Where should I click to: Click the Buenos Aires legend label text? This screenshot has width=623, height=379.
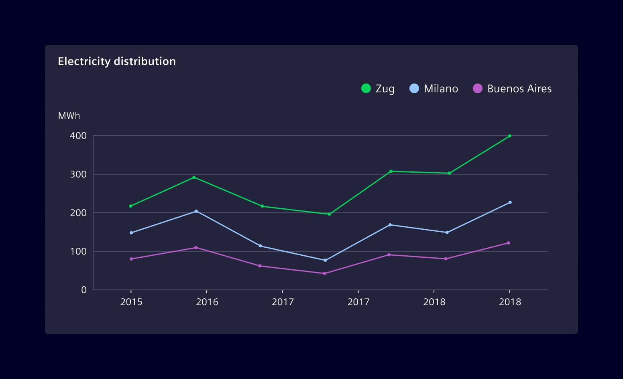click(x=519, y=89)
